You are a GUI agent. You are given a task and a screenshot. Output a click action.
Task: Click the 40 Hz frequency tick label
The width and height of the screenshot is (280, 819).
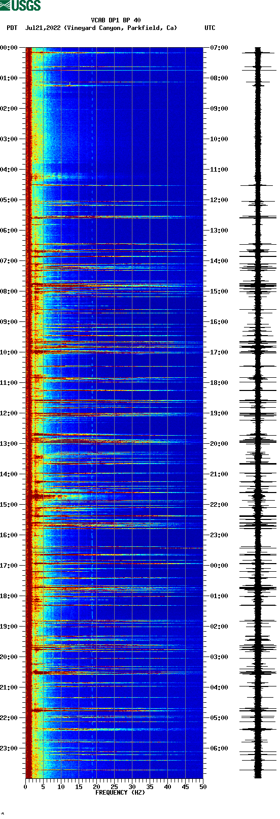pos(167,787)
